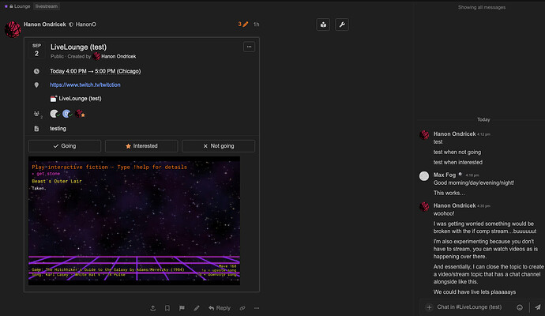The height and width of the screenshot is (316, 545).
Task: Send the chat message
Action: coord(538,307)
